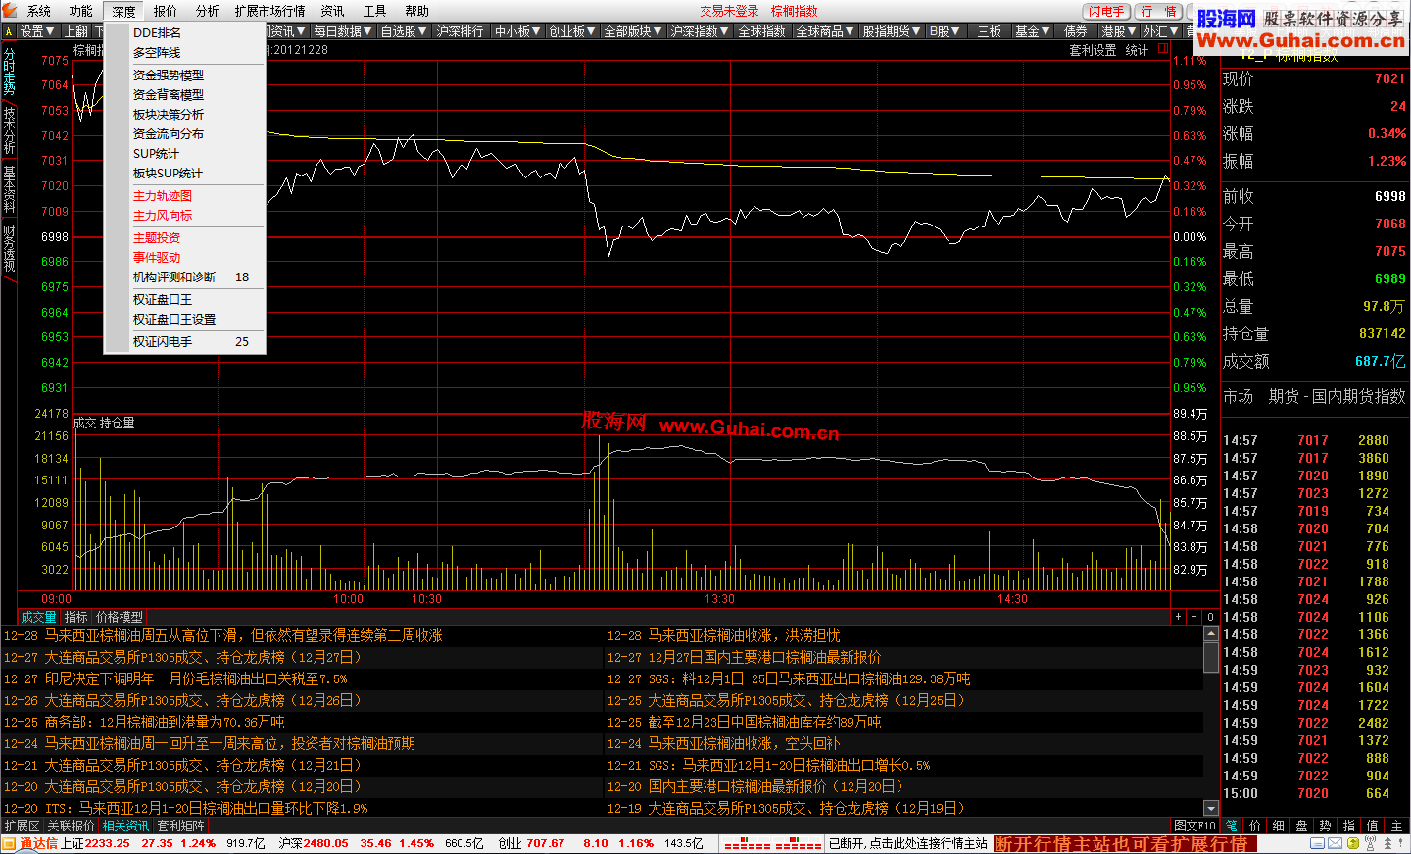Choose 机构评测和诊断 menu entry
1411x854 pixels.
(x=184, y=276)
